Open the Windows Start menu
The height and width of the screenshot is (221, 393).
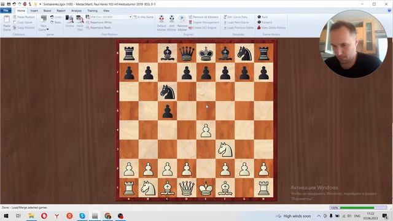pos(6,215)
